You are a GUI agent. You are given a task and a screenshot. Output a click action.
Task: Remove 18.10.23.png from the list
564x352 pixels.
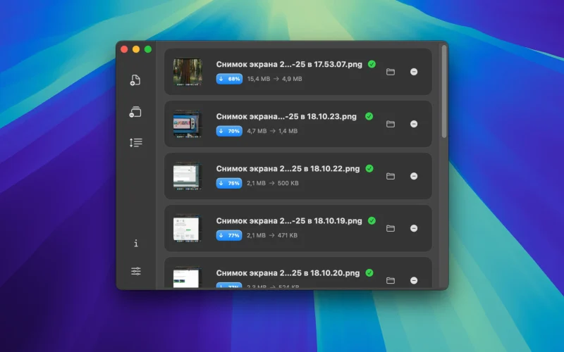[414, 124]
